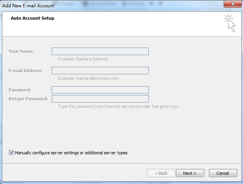Click into the E-mail Address field
This screenshot has width=243, height=184.
point(100,71)
